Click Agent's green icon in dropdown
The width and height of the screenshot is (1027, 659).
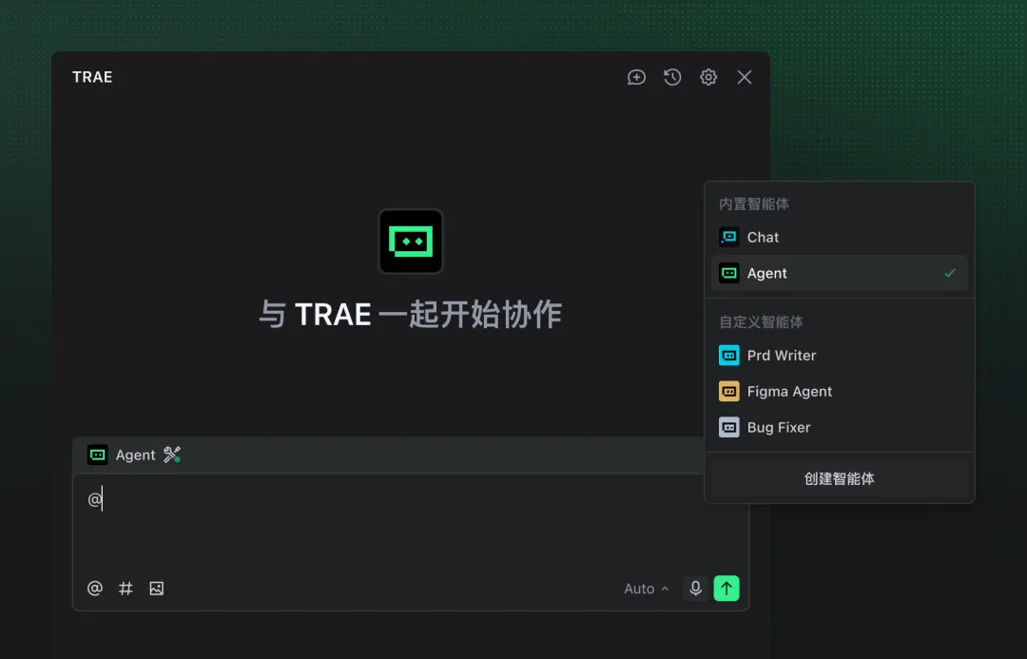point(729,273)
